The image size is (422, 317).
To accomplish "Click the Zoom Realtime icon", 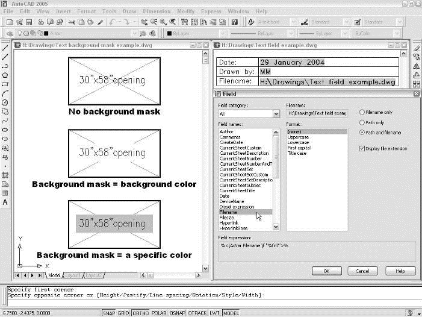I will tap(154, 22).
